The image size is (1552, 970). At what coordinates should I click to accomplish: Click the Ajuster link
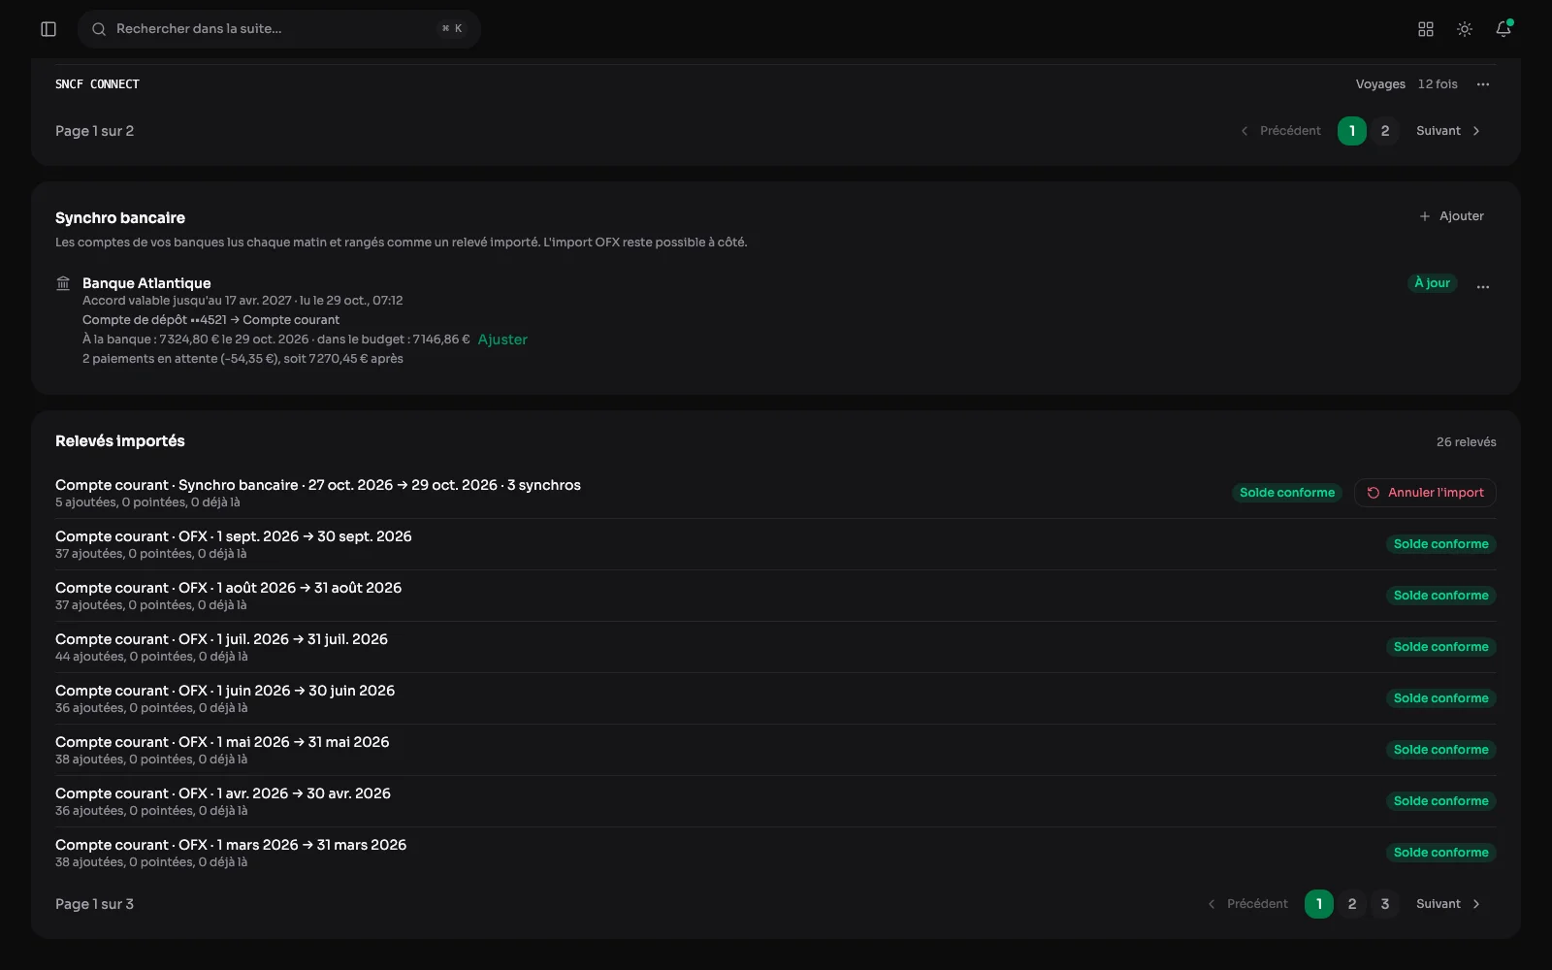click(502, 339)
